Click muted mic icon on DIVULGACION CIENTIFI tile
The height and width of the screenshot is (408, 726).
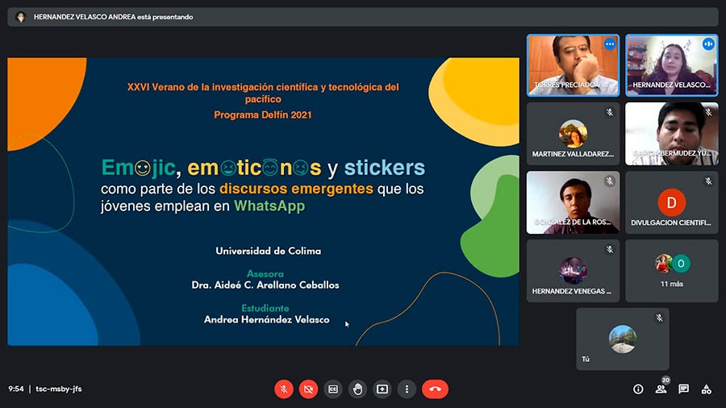(708, 181)
